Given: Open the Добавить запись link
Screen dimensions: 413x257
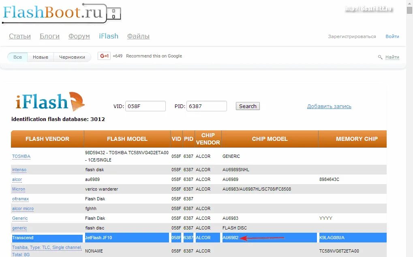Looking at the screenshot, I should [x=329, y=106].
